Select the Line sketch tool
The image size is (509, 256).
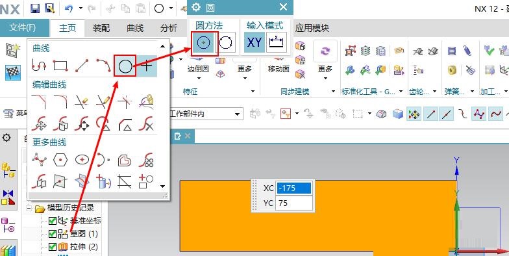pyautogui.click(x=82, y=66)
